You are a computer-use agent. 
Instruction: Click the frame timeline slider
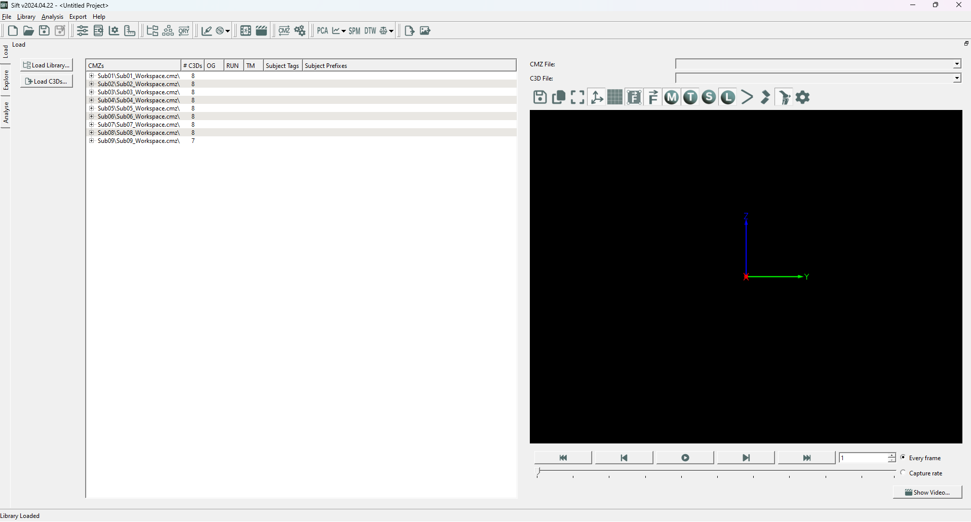tap(716, 473)
